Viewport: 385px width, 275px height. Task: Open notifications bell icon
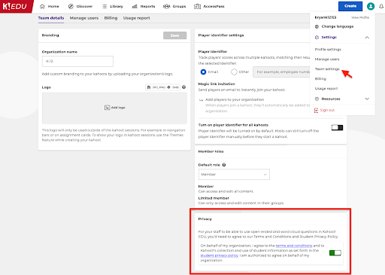[x=381, y=6]
